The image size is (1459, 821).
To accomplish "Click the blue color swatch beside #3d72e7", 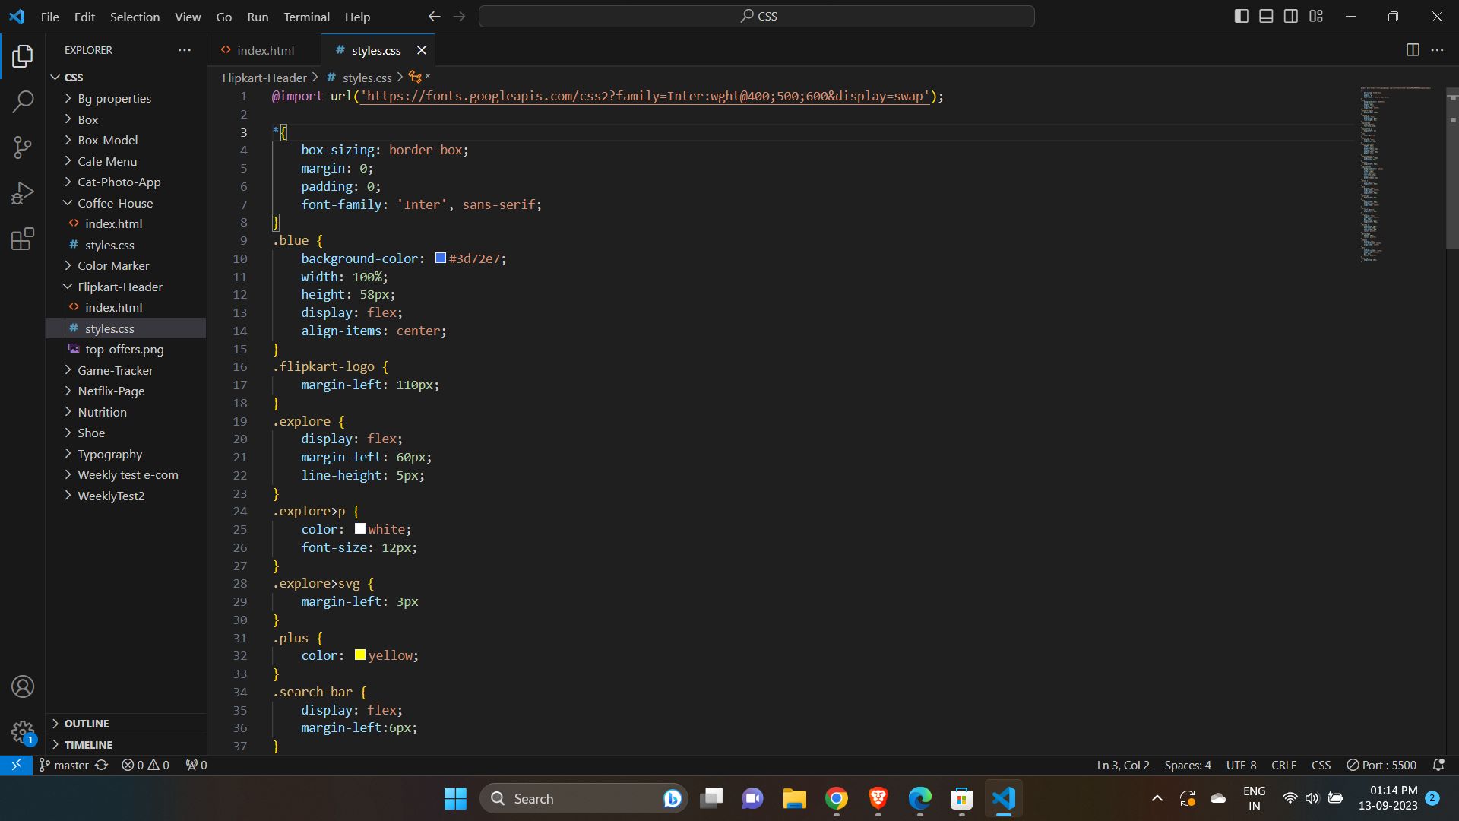I will (x=440, y=258).
